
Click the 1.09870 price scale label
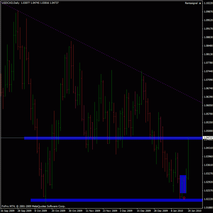208,12
